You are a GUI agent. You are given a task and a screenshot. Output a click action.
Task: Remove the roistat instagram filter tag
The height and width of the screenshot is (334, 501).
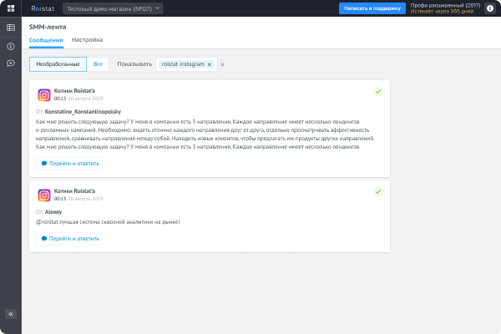click(210, 64)
